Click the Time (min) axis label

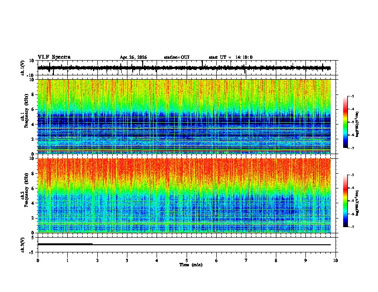point(191,265)
